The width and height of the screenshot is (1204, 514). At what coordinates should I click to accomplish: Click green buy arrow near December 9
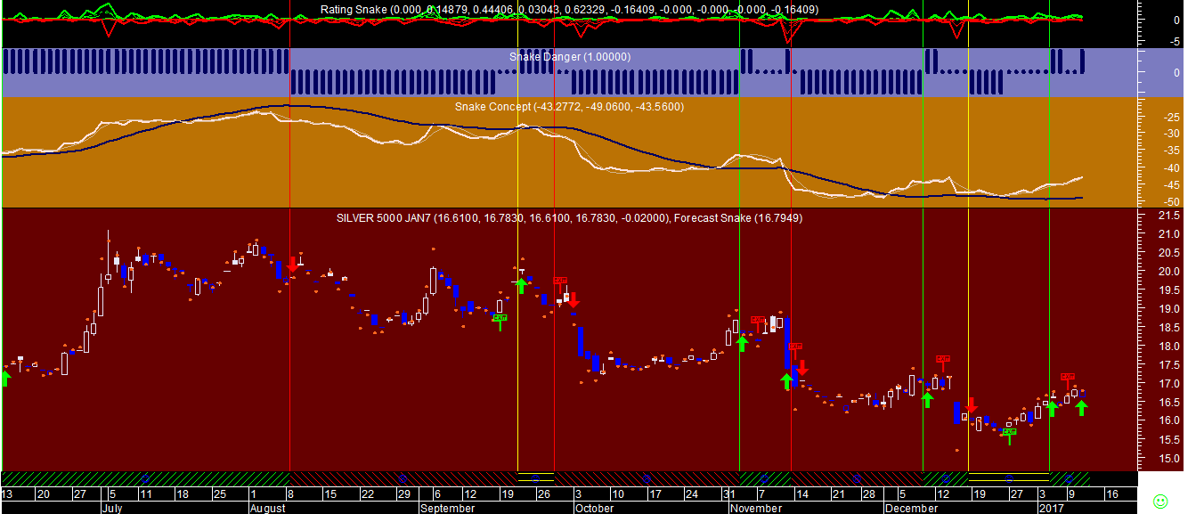pyautogui.click(x=926, y=399)
